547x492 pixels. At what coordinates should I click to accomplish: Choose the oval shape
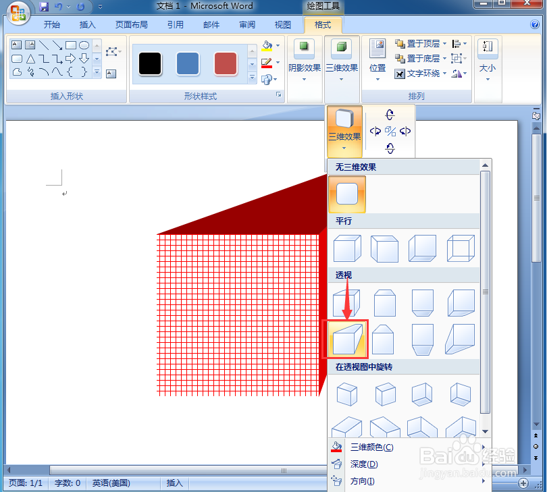(x=84, y=45)
